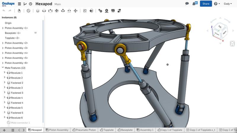The height and width of the screenshot is (133, 237).
Task: Click the Share button
Action: [x=206, y=4]
